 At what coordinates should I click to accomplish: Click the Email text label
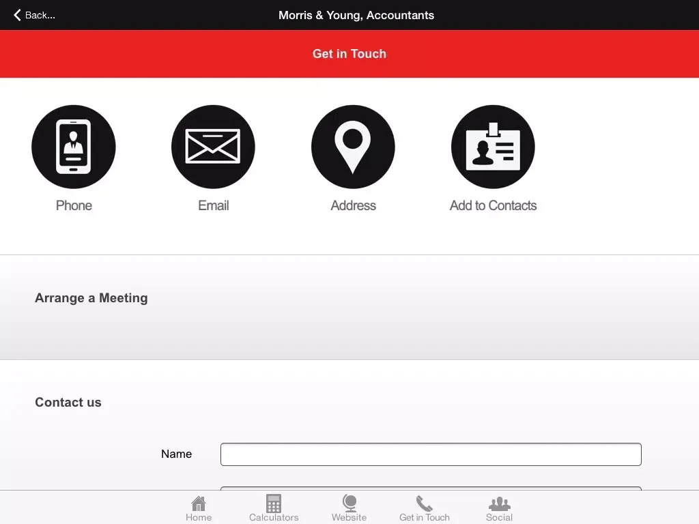213,205
